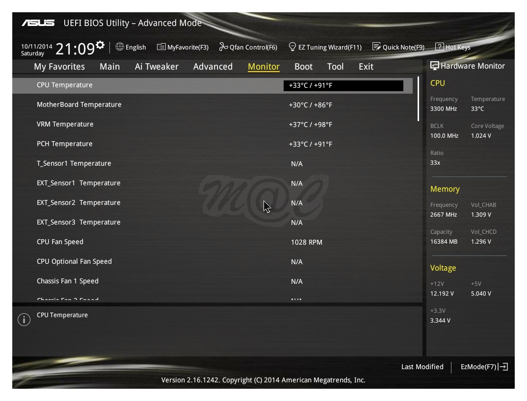Click the 3.344 V reading
The image size is (527, 401).
[440, 321]
